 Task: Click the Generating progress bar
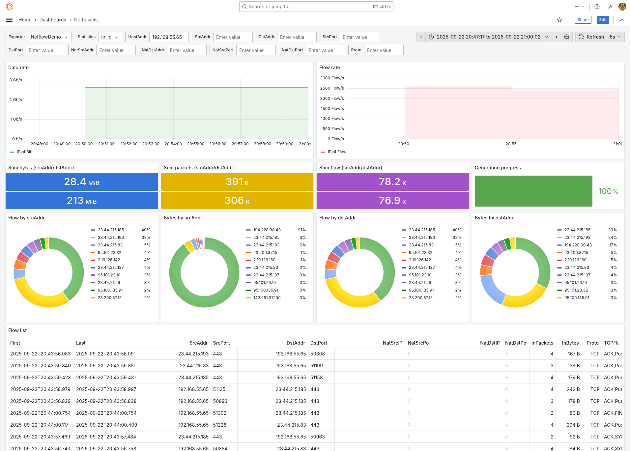click(533, 191)
